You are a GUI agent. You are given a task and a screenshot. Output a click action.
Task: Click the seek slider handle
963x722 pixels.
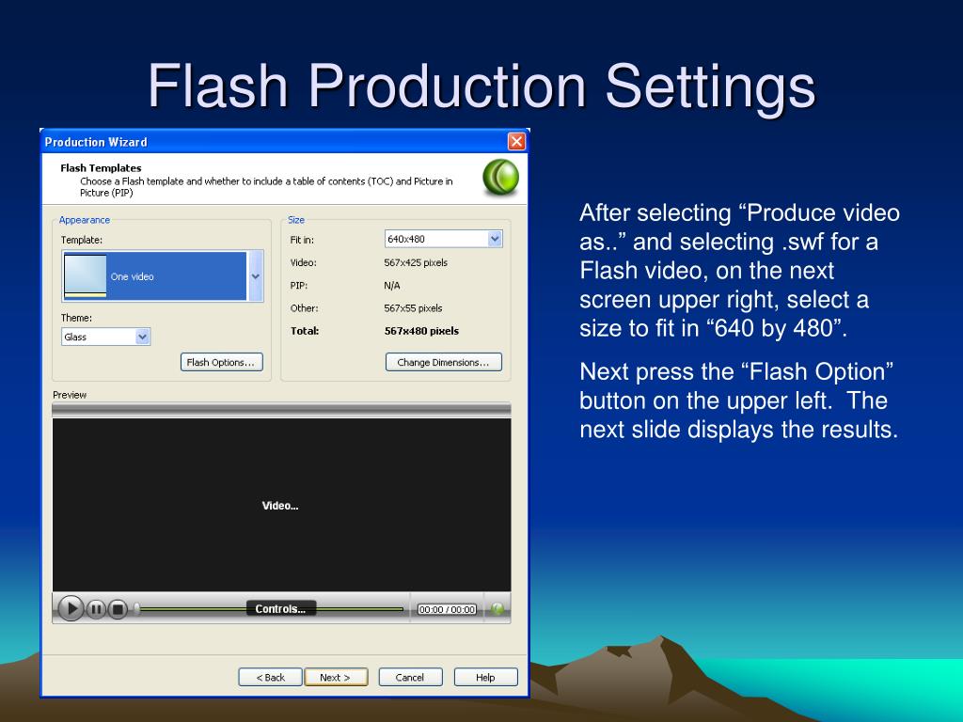pos(136,609)
